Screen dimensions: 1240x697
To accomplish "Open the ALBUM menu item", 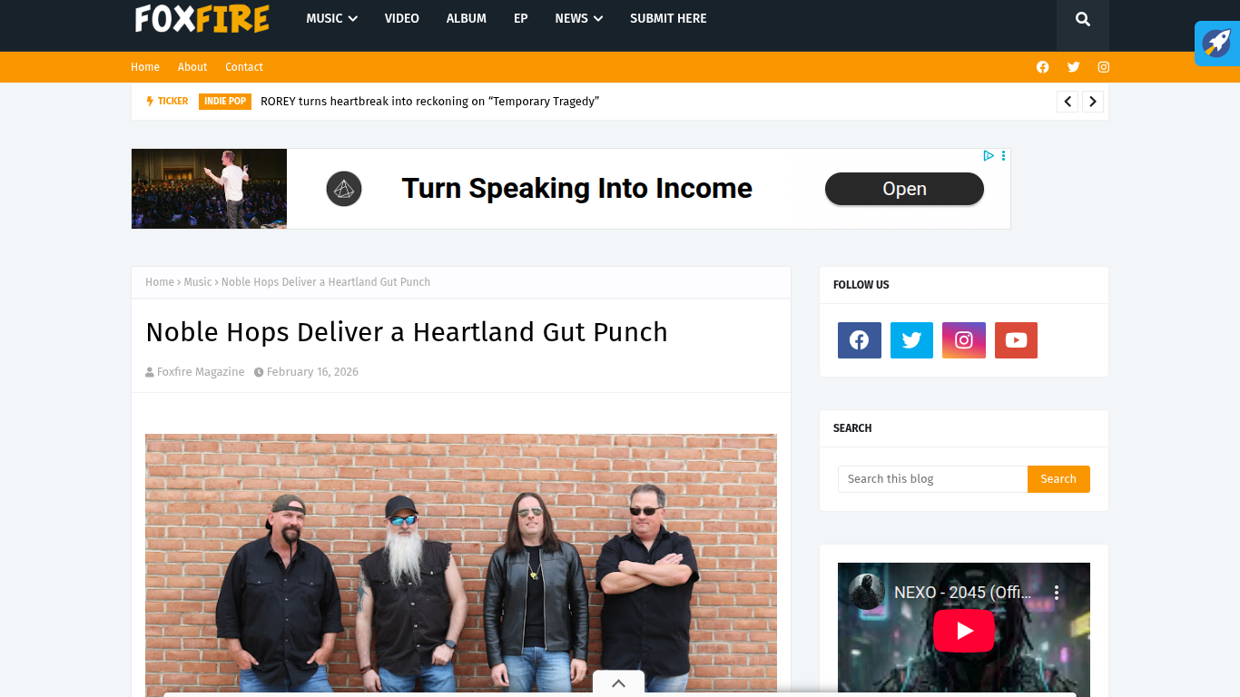I will [467, 18].
